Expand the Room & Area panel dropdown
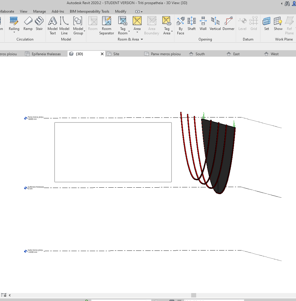The width and height of the screenshot is (296, 301). [x=142, y=39]
